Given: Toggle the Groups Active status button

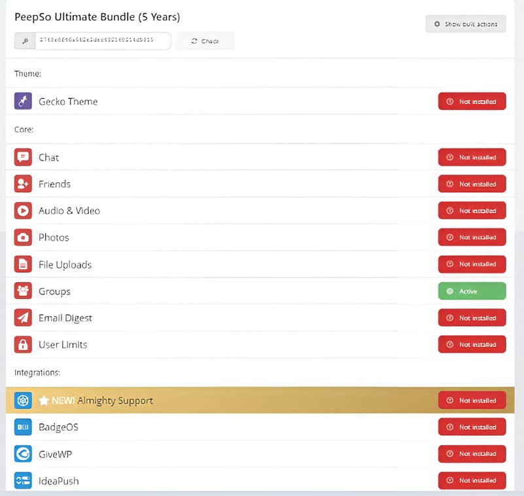Looking at the screenshot, I should coord(472,291).
